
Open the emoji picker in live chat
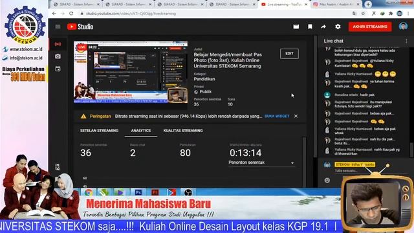click(327, 181)
